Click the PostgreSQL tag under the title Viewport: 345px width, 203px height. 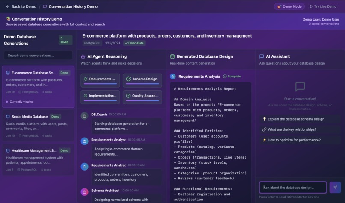(x=92, y=43)
